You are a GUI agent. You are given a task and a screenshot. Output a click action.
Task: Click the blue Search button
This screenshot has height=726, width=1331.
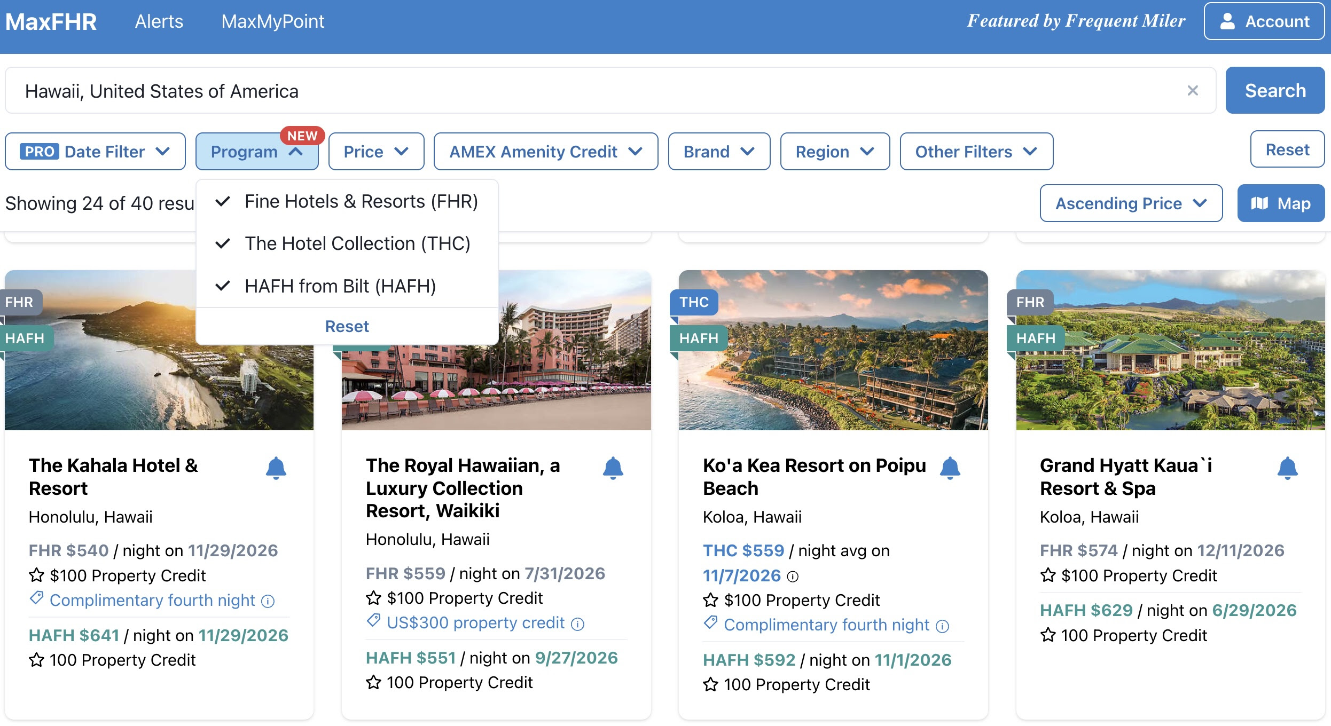tap(1275, 90)
